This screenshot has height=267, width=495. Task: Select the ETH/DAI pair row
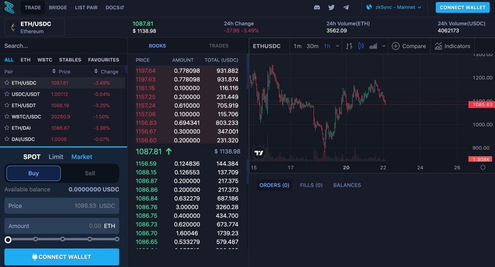point(63,128)
